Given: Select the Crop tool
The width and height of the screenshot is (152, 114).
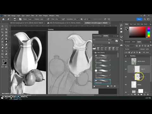Looking at the screenshot, I should point(3,32).
